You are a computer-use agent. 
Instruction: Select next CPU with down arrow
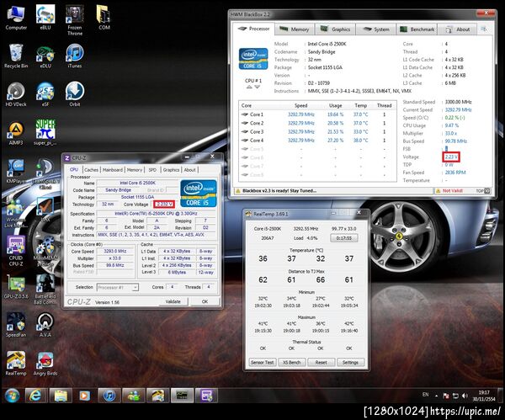point(257,87)
